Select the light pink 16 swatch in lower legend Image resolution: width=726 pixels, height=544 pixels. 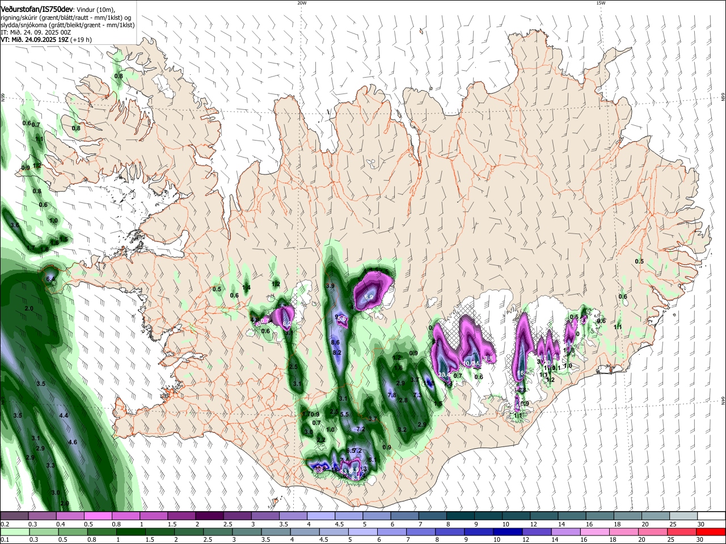[x=594, y=532]
